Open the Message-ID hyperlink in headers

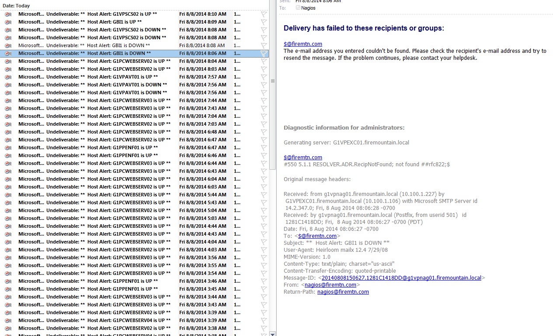401,278
